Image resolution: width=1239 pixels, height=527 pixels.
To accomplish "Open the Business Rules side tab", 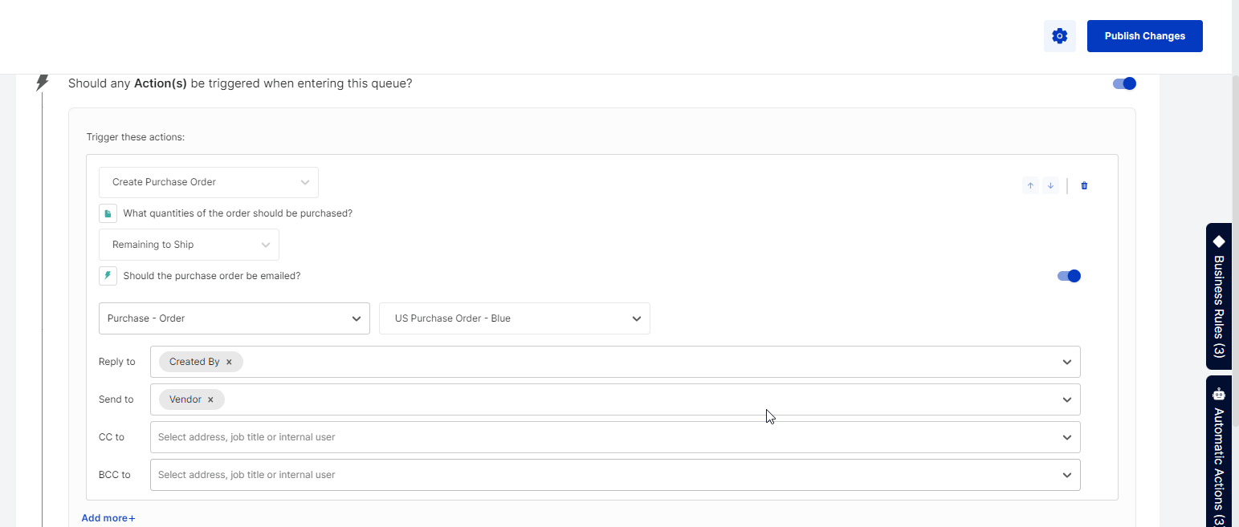I will [x=1218, y=297].
